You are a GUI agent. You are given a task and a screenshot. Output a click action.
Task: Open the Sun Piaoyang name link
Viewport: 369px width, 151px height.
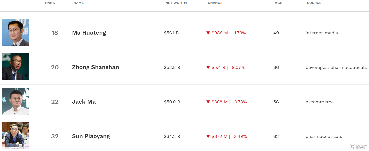(x=91, y=136)
